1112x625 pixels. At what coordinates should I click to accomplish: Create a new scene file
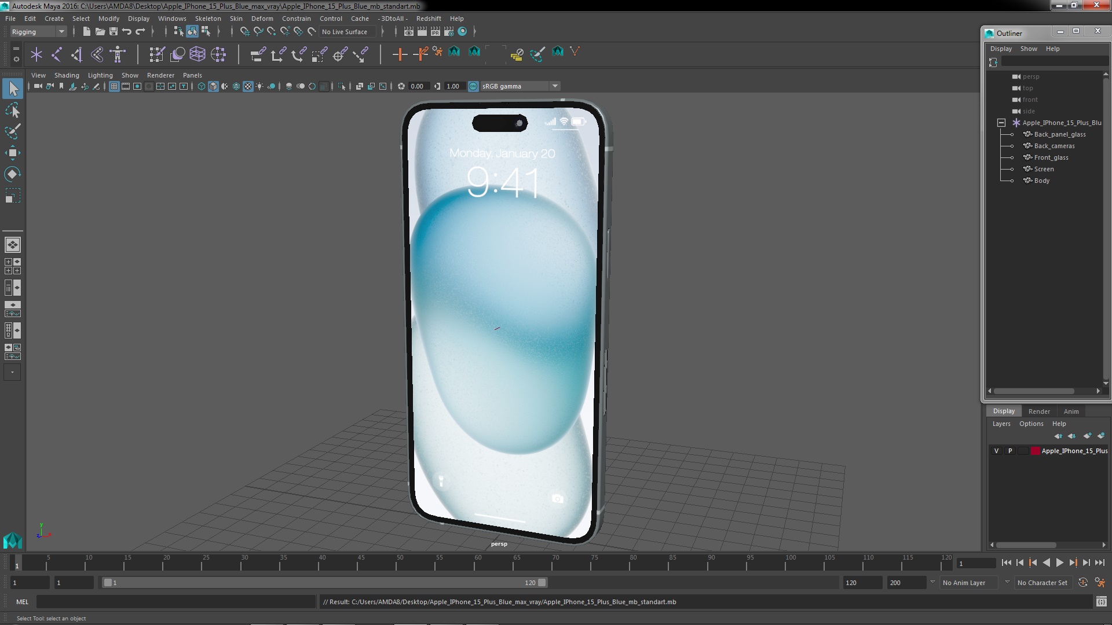[x=86, y=31]
